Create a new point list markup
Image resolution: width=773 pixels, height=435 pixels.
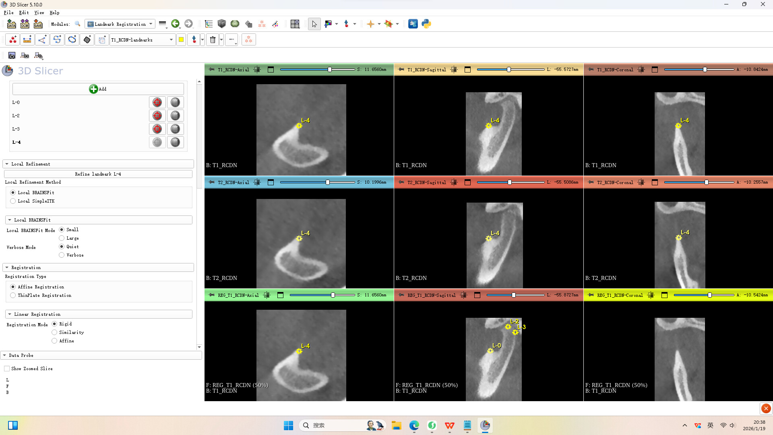click(13, 39)
